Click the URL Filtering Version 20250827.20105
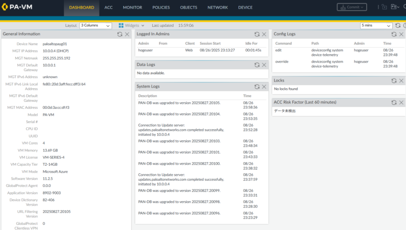This screenshot has width=406, height=230. (57, 212)
